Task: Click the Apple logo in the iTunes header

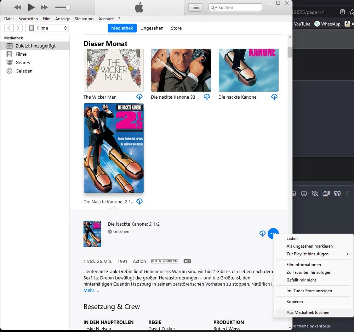Action: pyautogui.click(x=139, y=7)
